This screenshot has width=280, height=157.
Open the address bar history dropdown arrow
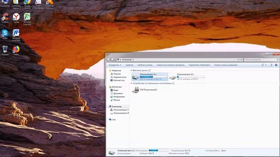[x=238, y=60]
